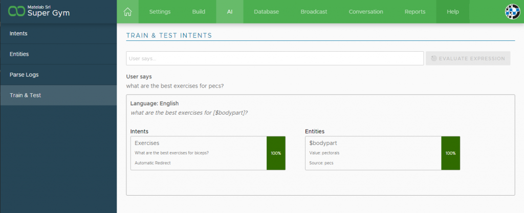Click the Super Gym infinity logo
Image resolution: width=524 pixels, height=213 pixels.
[x=17, y=11]
